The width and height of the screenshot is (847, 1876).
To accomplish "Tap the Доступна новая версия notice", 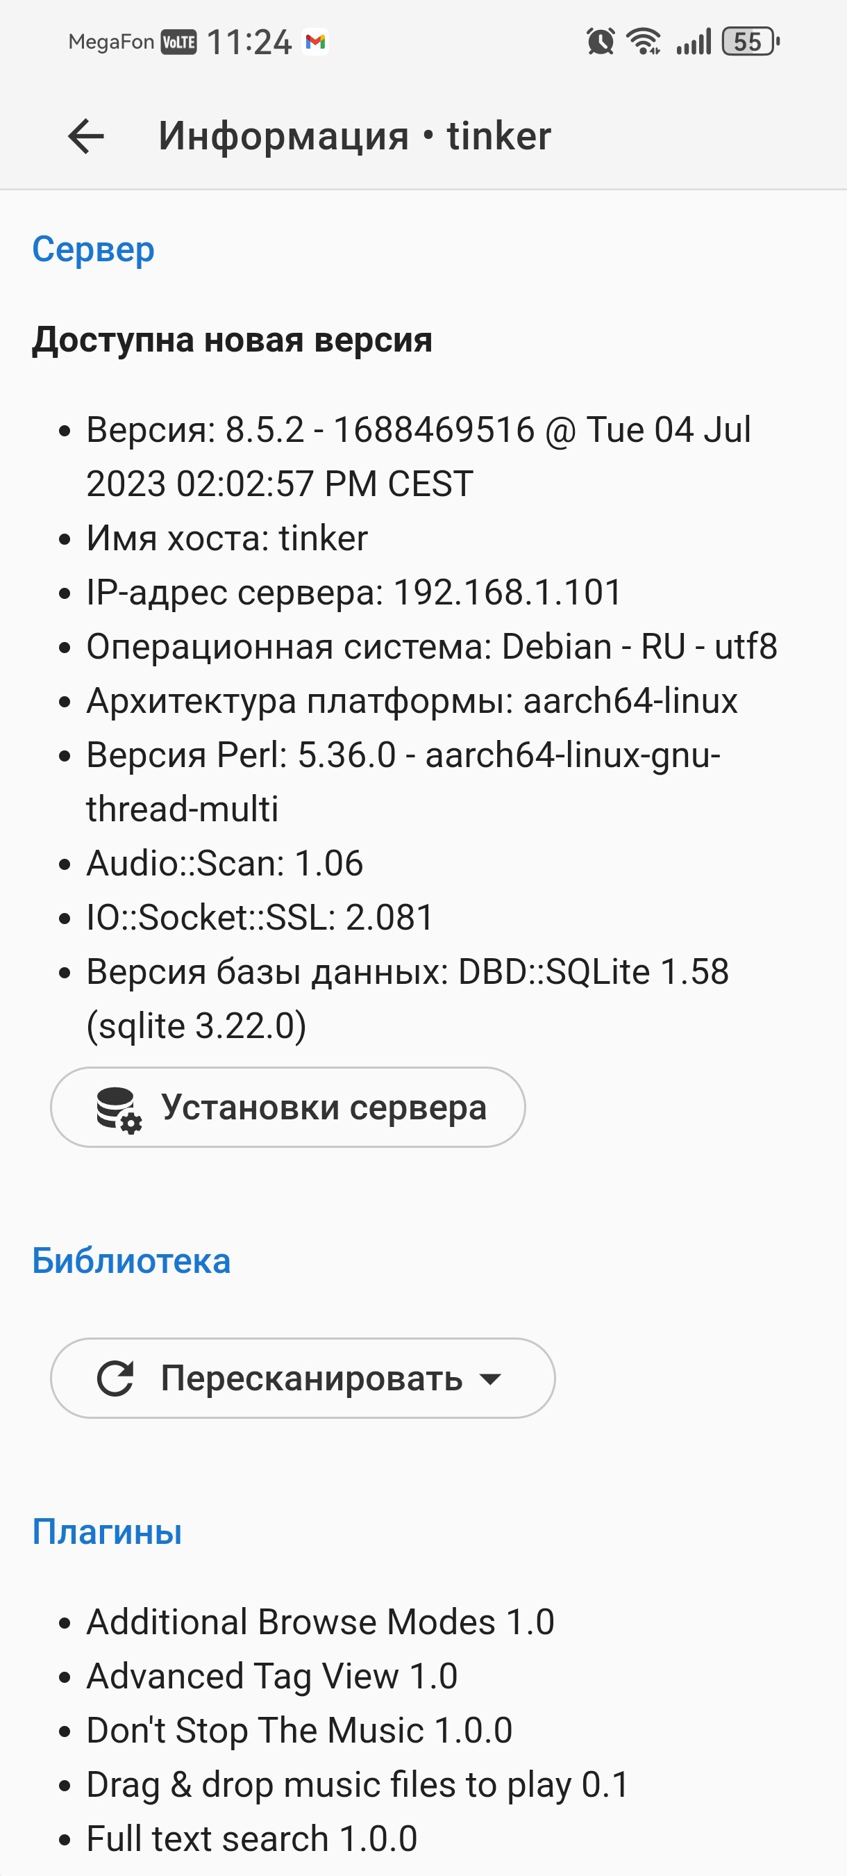I will click(232, 340).
